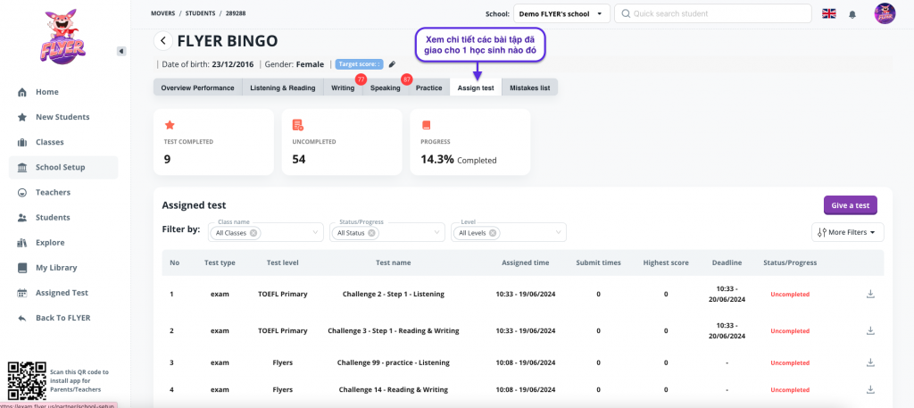Viewport: 914px width, 408px height.
Task: Click the UK flag language icon
Action: (829, 14)
